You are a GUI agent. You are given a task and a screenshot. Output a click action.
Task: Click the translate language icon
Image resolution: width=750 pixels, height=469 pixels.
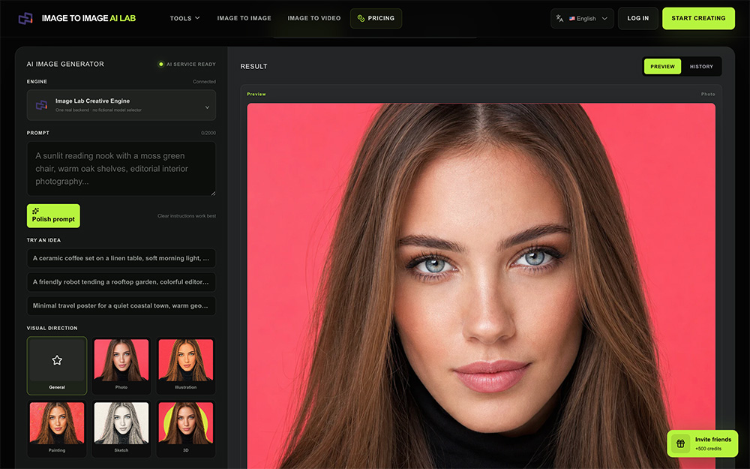[559, 19]
